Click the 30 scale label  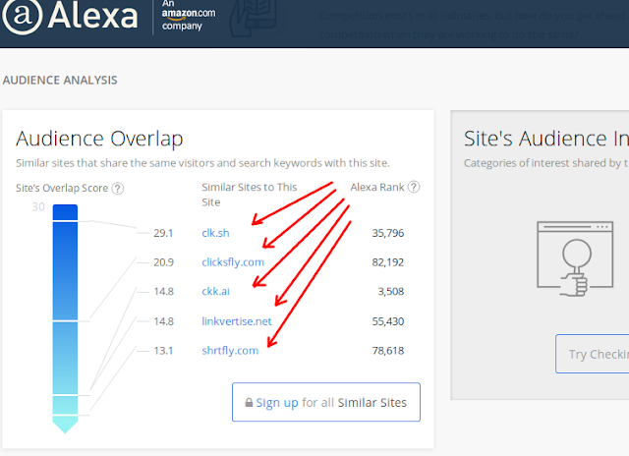[x=38, y=207]
